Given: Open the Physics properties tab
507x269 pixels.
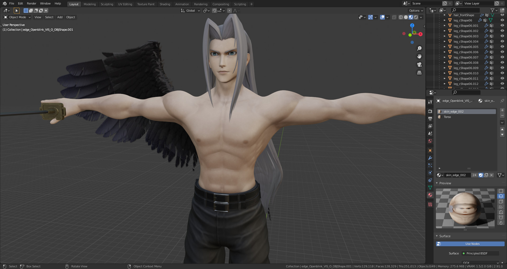Looking at the screenshot, I should point(430,173).
